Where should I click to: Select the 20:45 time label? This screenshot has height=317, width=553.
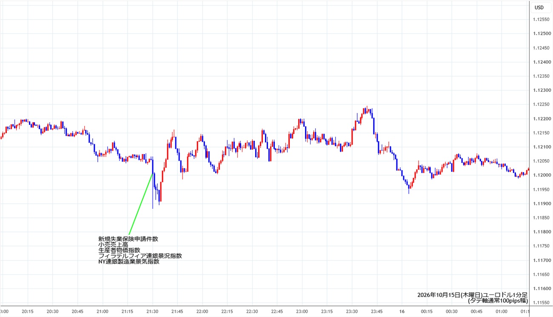[77, 311]
